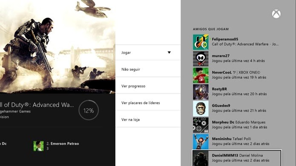Click 'Jogou pela última vez 1 dia atrás'
This screenshot has width=296, height=166.
(x=239, y=127)
